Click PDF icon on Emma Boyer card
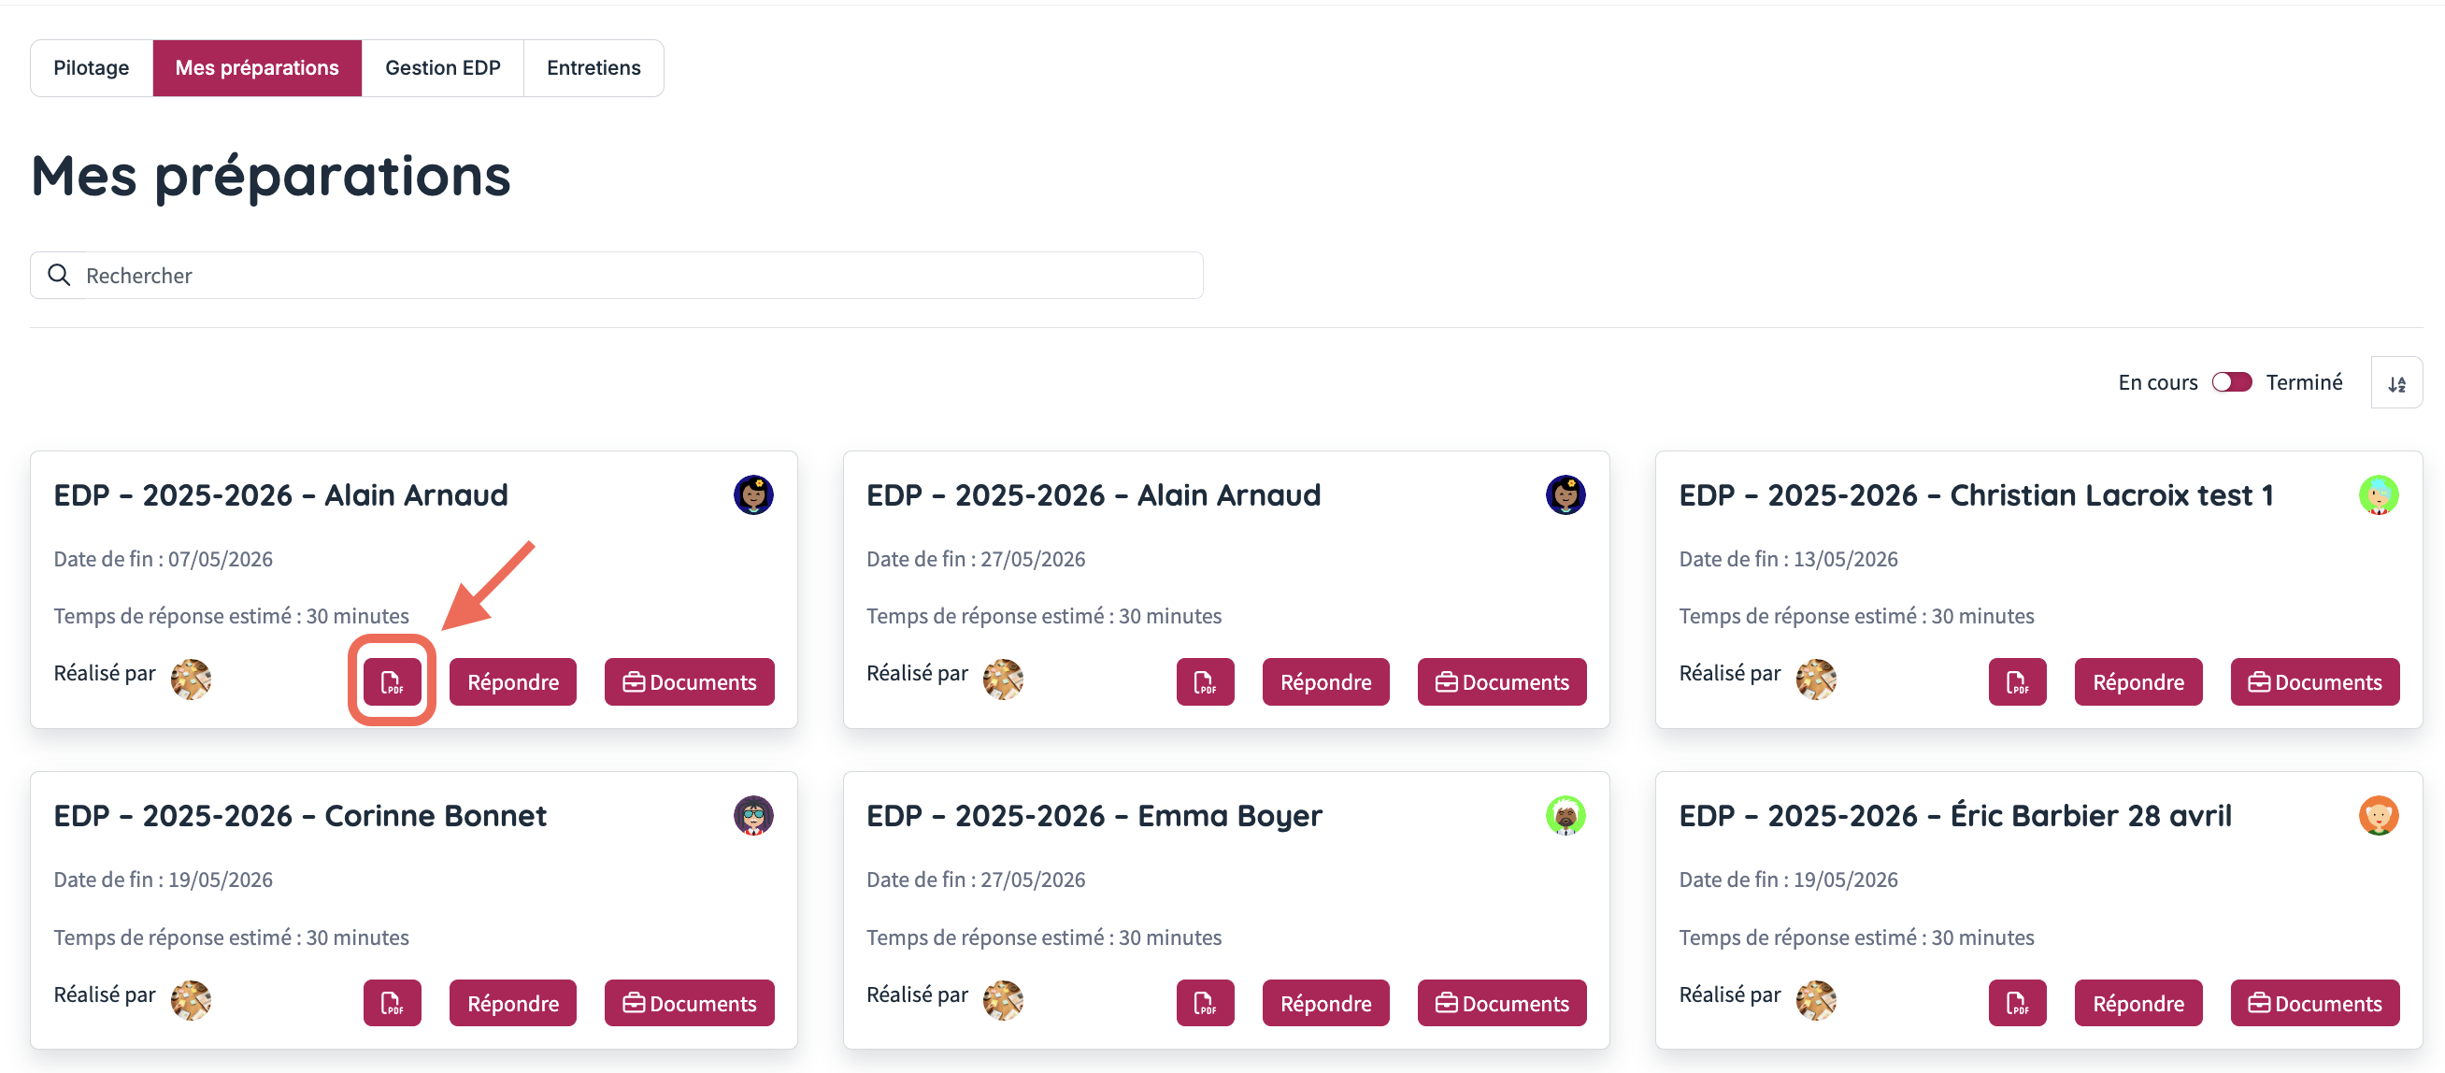Screen dimensions: 2445x1073 click(x=1205, y=1003)
